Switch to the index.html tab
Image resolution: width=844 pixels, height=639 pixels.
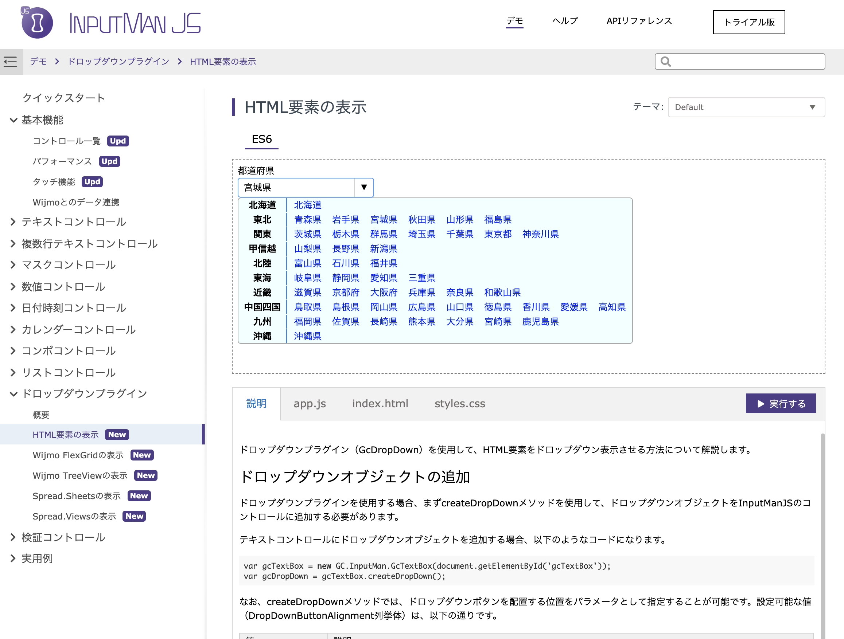pos(380,403)
